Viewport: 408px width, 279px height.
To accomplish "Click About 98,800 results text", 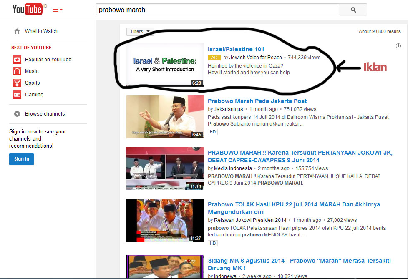I will (x=380, y=31).
